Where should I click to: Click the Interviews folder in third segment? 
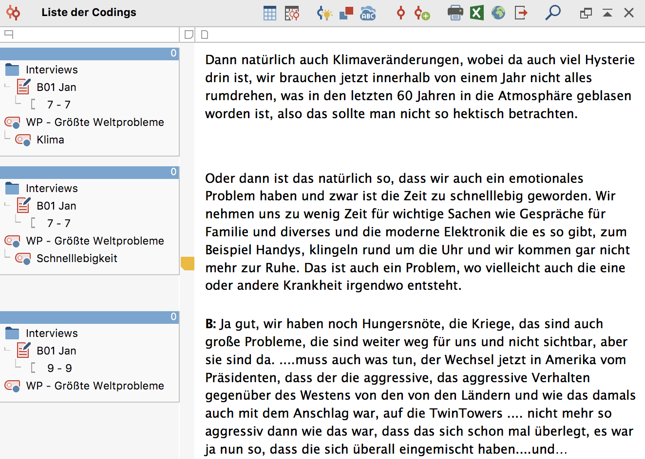(x=51, y=334)
